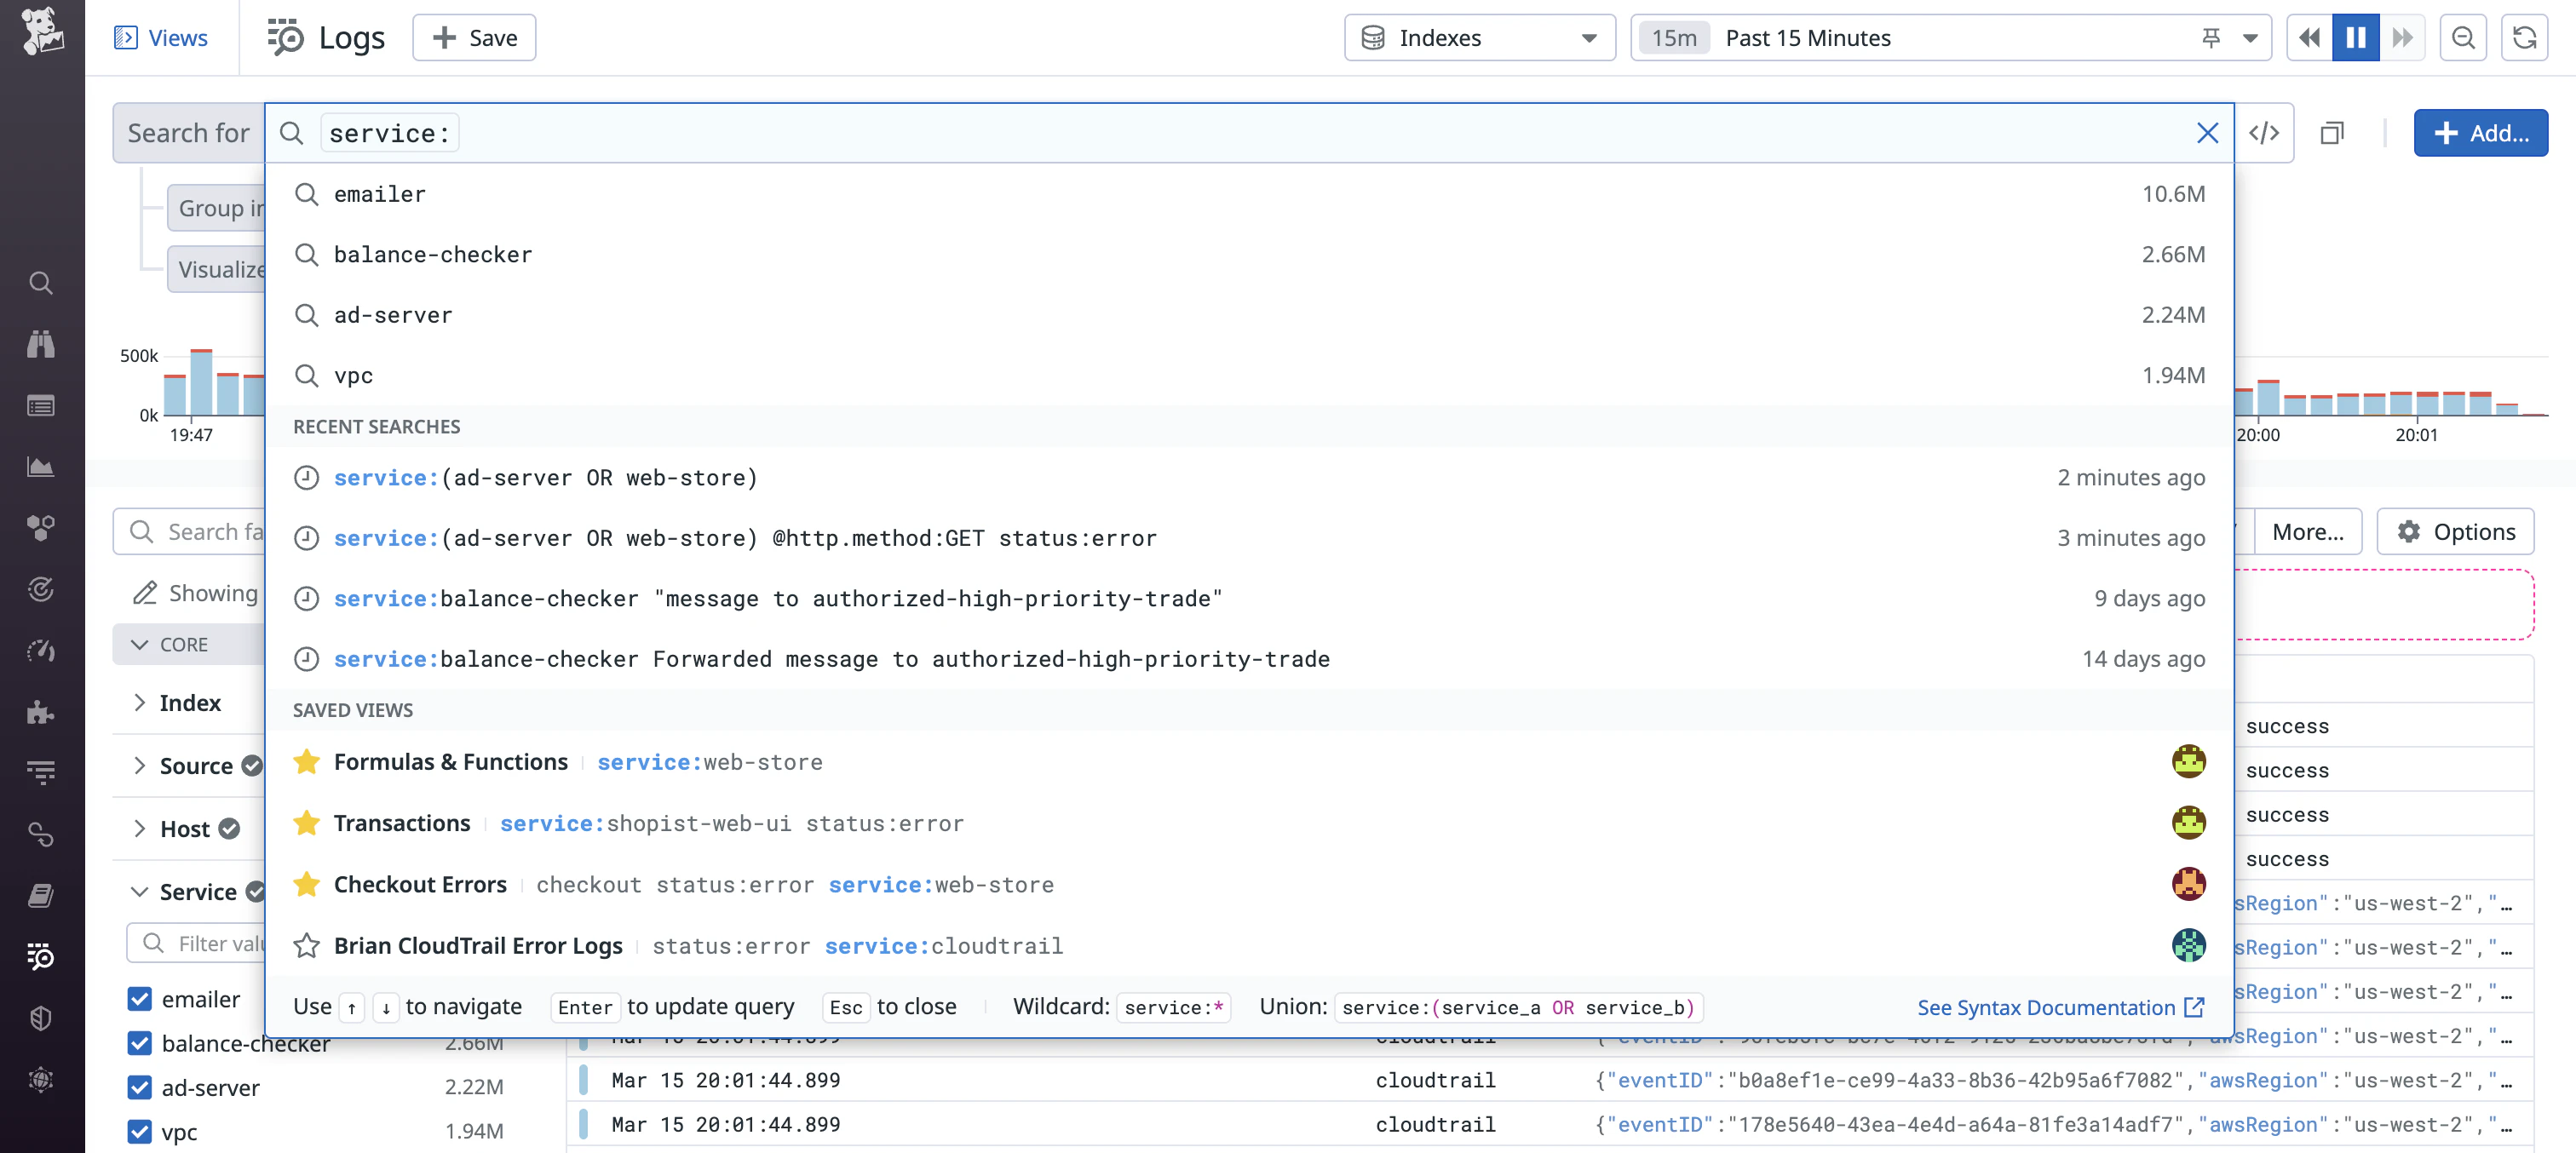The width and height of the screenshot is (2576, 1153).
Task: Open the Indexes dropdown
Action: pos(1479,38)
